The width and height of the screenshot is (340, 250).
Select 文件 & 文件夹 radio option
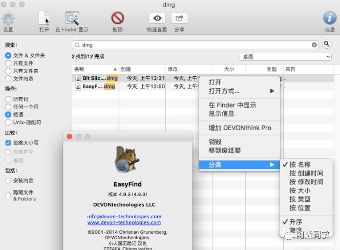coord(8,55)
